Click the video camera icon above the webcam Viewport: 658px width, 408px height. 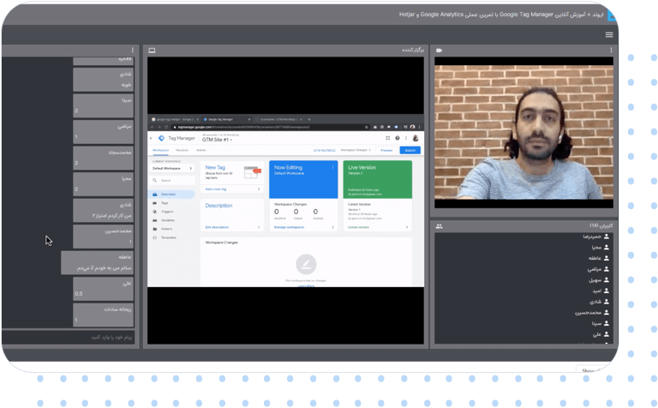click(439, 51)
